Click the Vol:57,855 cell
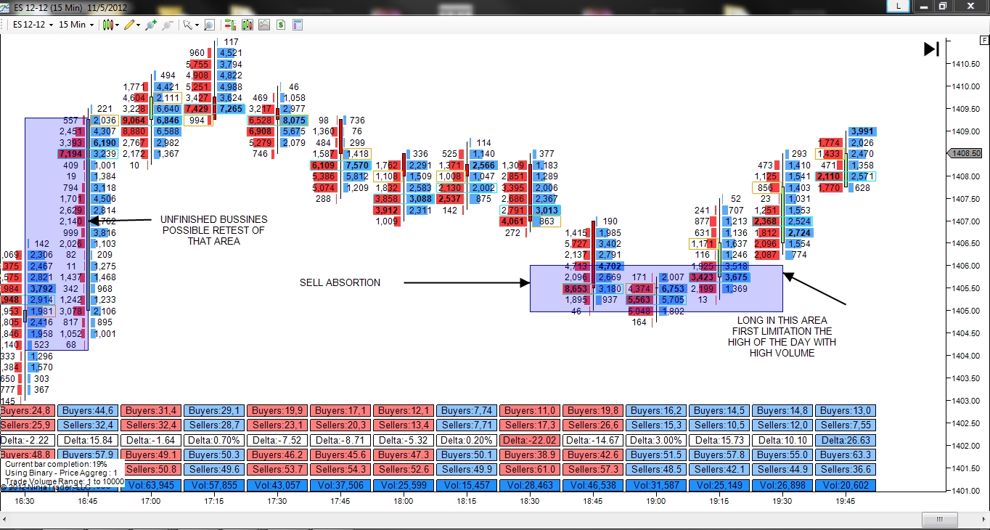The width and height of the screenshot is (990, 530). (x=213, y=485)
